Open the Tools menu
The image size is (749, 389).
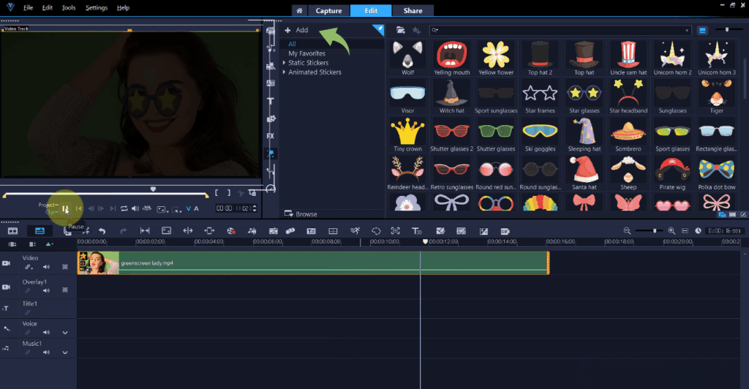point(69,7)
